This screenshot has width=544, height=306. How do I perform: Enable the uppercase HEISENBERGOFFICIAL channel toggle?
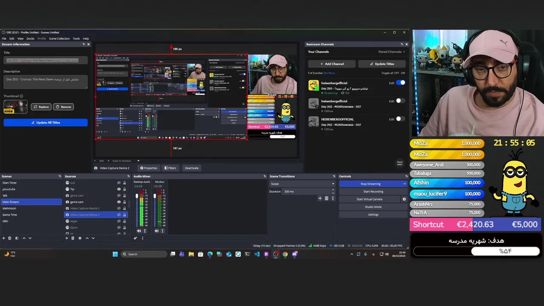[x=401, y=119]
